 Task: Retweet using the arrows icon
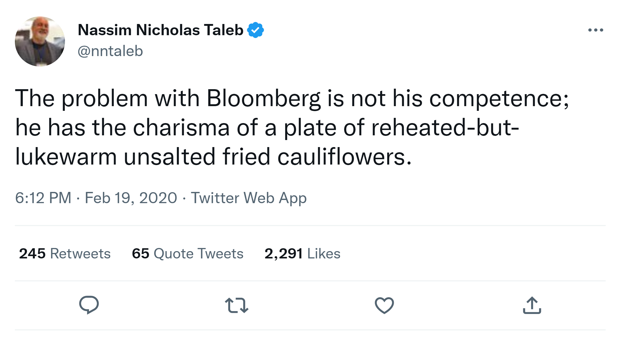click(x=237, y=305)
